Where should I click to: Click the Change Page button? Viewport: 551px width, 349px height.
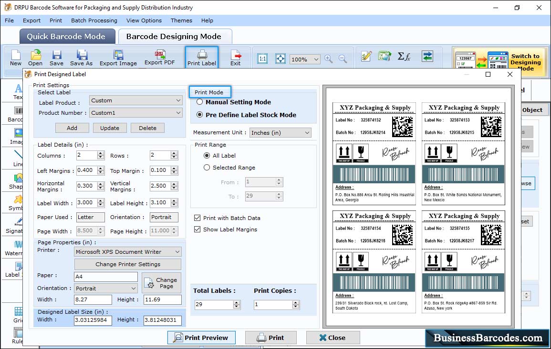[x=161, y=283]
